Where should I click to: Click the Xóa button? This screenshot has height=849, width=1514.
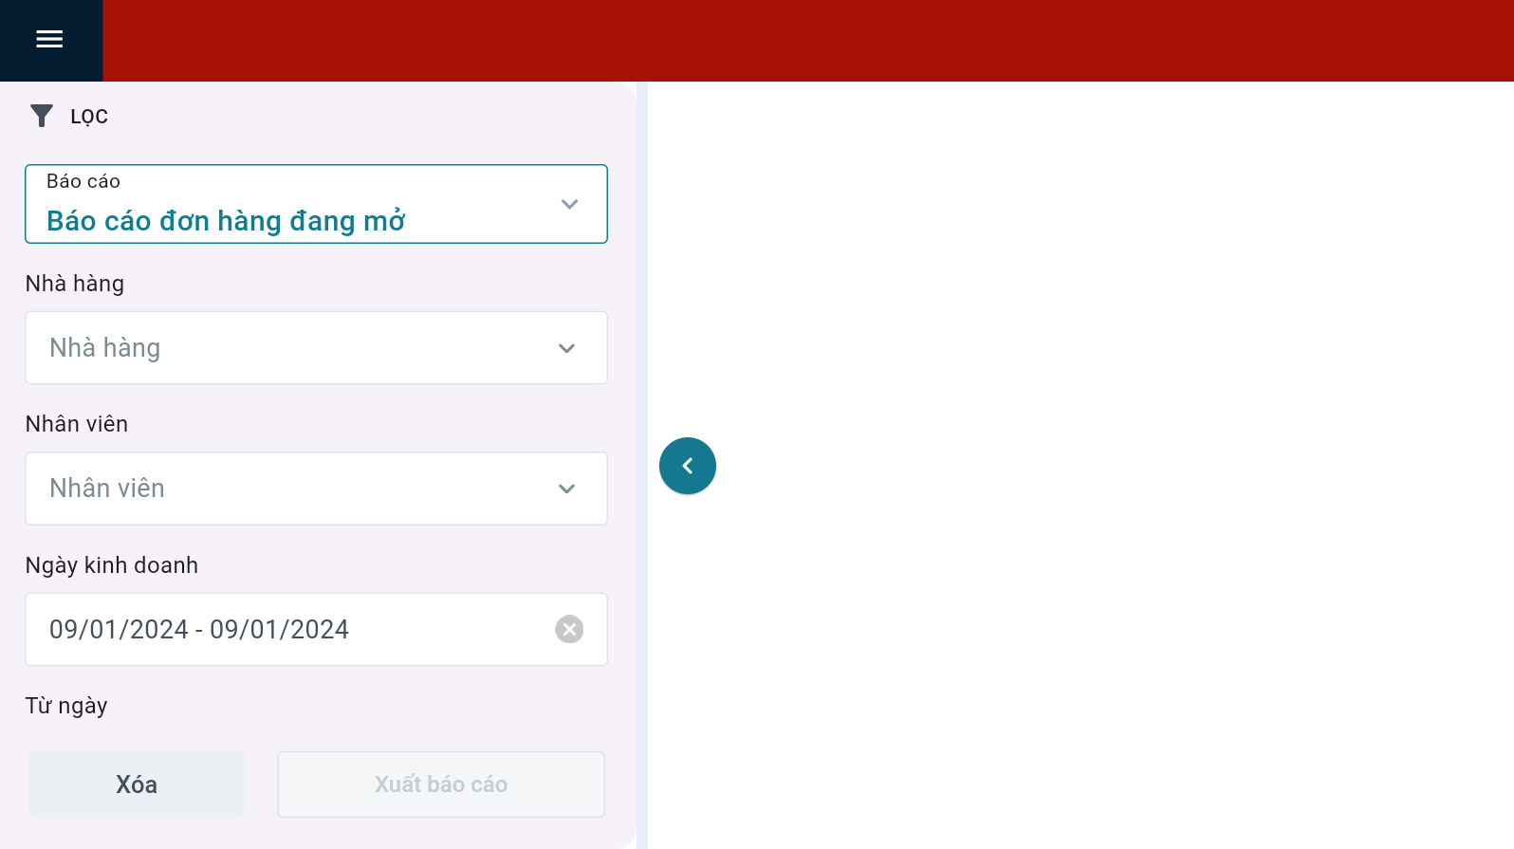[137, 784]
